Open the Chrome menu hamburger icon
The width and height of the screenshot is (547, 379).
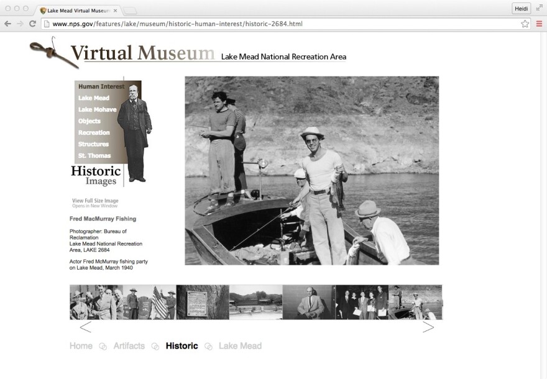pyautogui.click(x=539, y=24)
